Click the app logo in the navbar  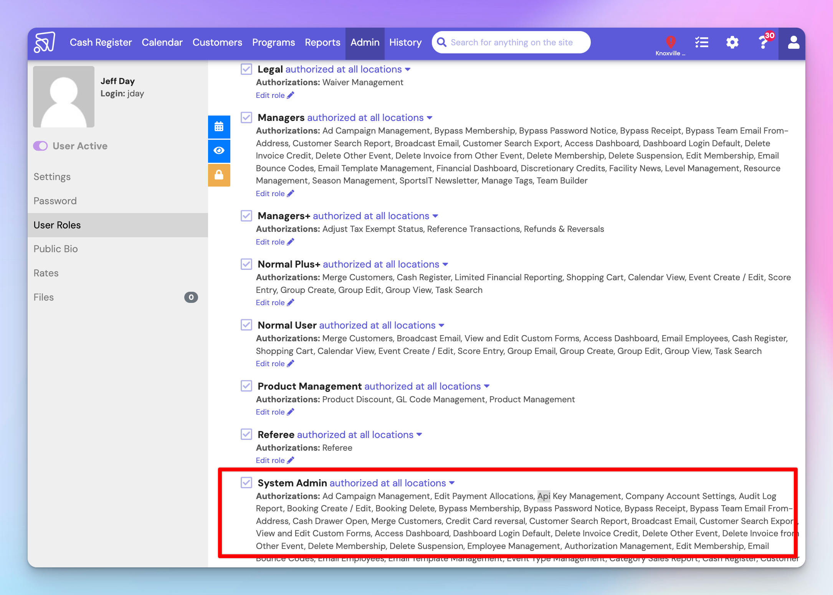45,42
